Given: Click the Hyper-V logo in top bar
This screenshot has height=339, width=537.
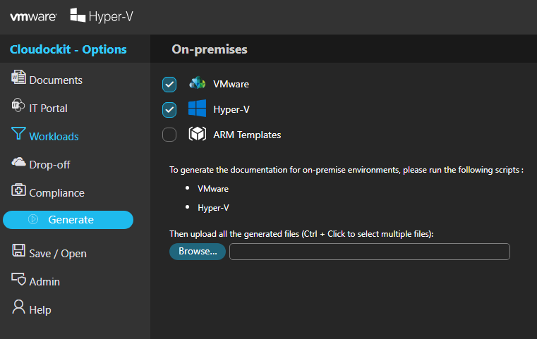Looking at the screenshot, I should point(102,16).
